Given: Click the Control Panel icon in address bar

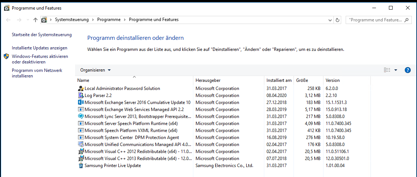Looking at the screenshot, I should (44, 20).
